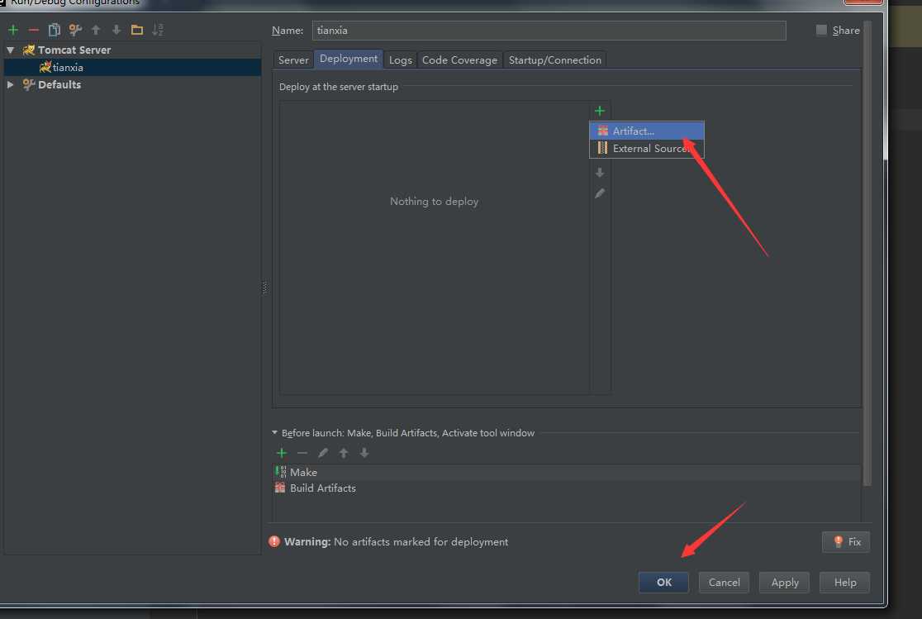Move configuration up in left toolbar
This screenshot has height=619, width=922.
coord(96,30)
